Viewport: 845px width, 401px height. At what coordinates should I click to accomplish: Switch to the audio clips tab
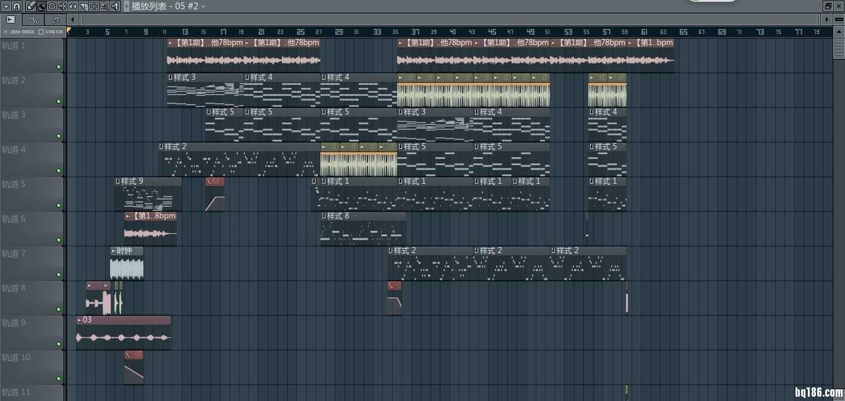[11, 20]
